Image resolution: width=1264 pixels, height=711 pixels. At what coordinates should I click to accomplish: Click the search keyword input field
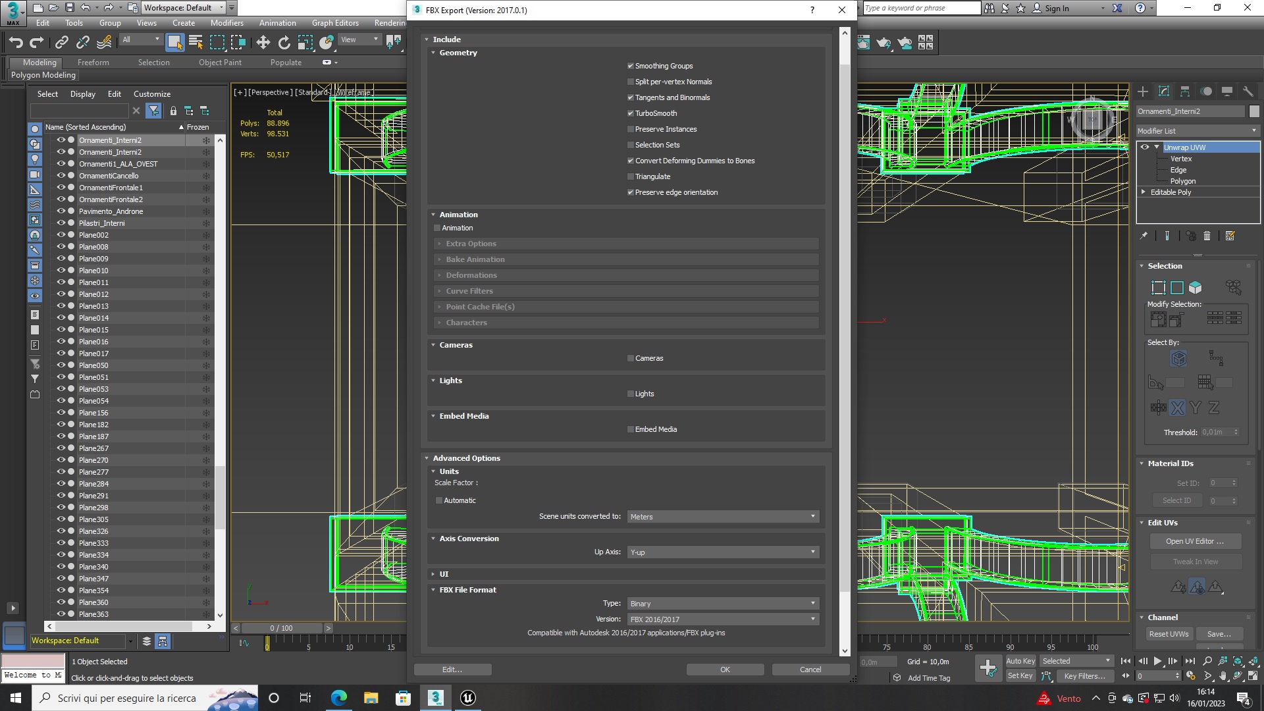point(921,8)
